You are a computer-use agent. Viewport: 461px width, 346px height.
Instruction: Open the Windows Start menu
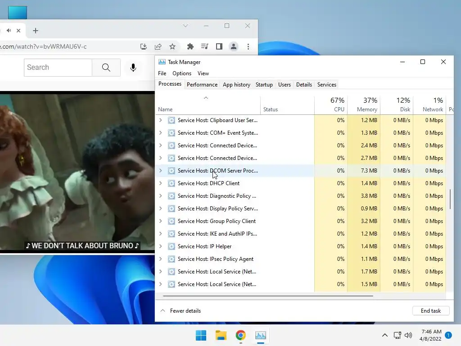(201, 335)
